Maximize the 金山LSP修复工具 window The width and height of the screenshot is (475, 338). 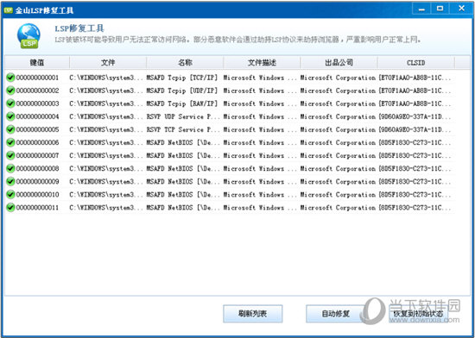tap(440, 9)
